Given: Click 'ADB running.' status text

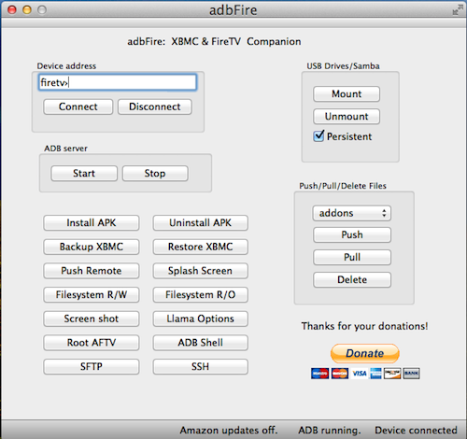Looking at the screenshot, I should coord(330,431).
